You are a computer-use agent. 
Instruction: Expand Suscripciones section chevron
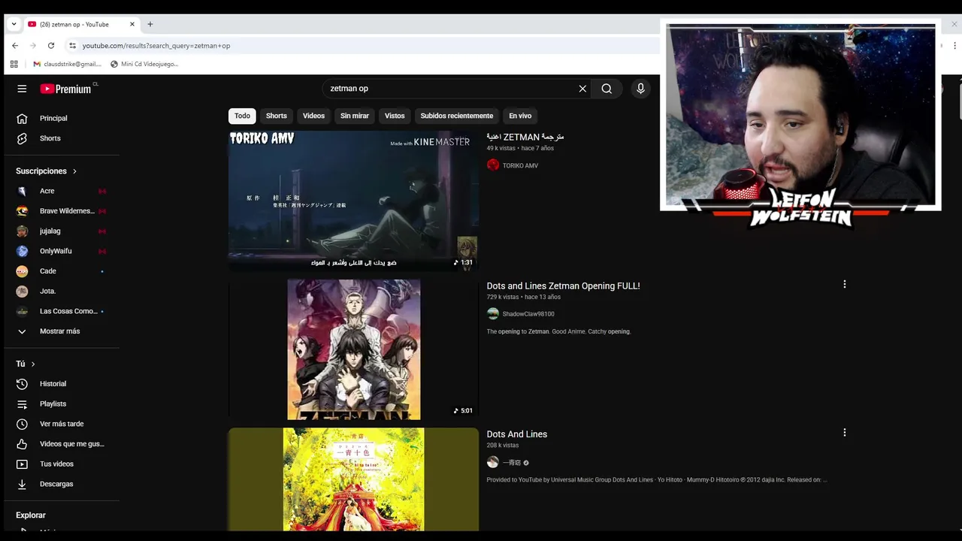coord(74,171)
